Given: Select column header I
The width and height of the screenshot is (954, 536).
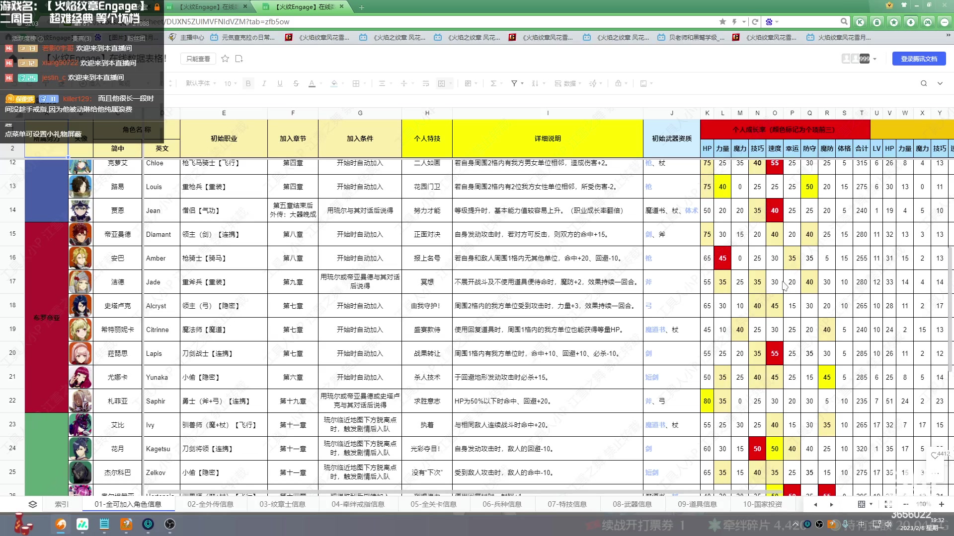Looking at the screenshot, I should [548, 113].
